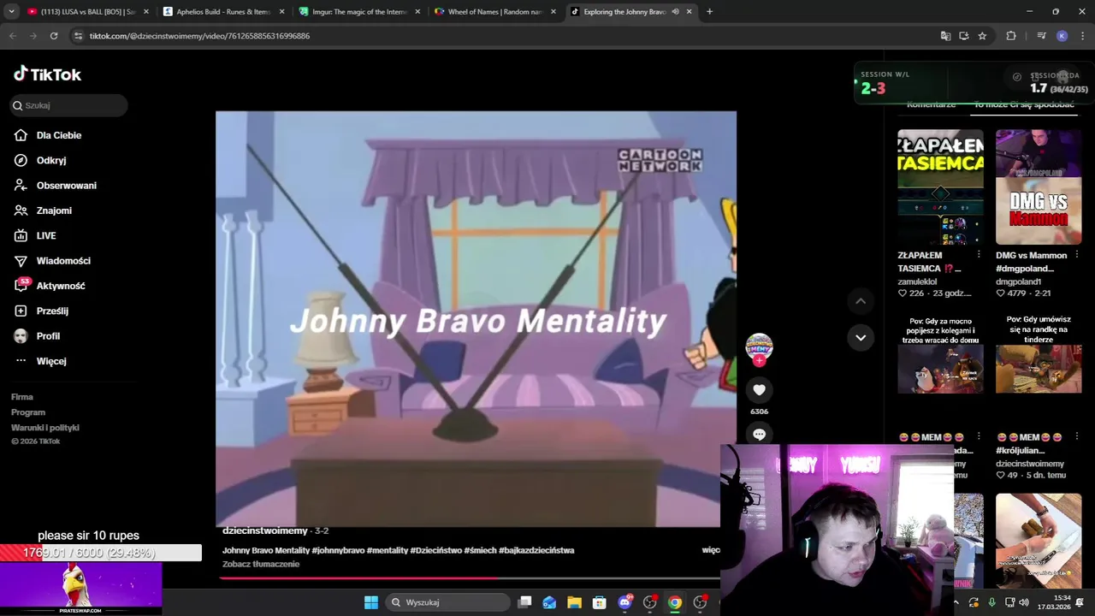Open DMG vs Mammon video thumbnail
Viewport: 1095px width, 616px height.
click(x=1039, y=187)
